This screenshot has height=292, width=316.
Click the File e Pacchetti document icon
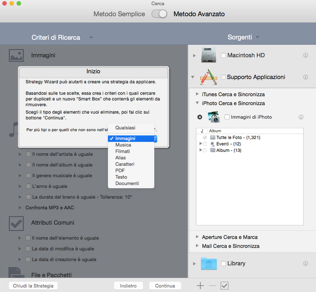pyautogui.click(x=16, y=272)
